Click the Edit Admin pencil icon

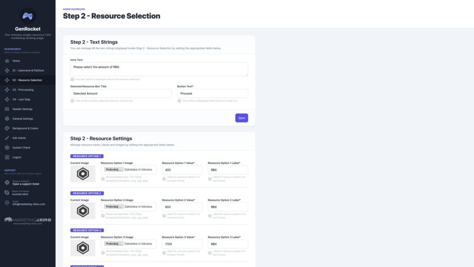(7, 138)
